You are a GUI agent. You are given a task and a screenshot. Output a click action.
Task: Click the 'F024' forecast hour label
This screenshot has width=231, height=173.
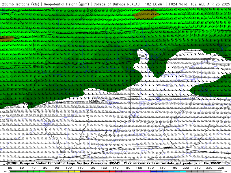click(173, 4)
